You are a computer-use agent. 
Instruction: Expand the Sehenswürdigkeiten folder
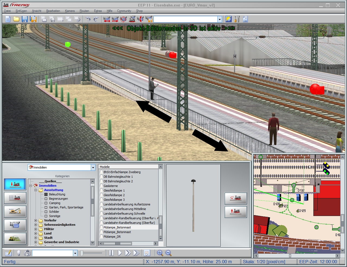[x=36, y=225]
